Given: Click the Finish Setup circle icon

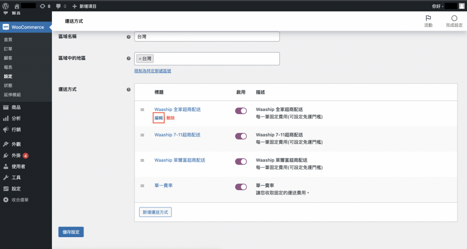Looking at the screenshot, I should 454,18.
